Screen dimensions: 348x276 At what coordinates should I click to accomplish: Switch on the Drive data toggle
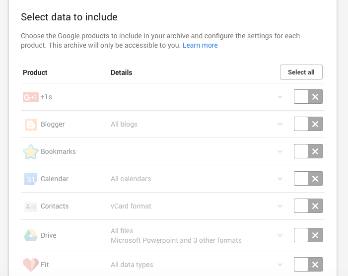308,235
